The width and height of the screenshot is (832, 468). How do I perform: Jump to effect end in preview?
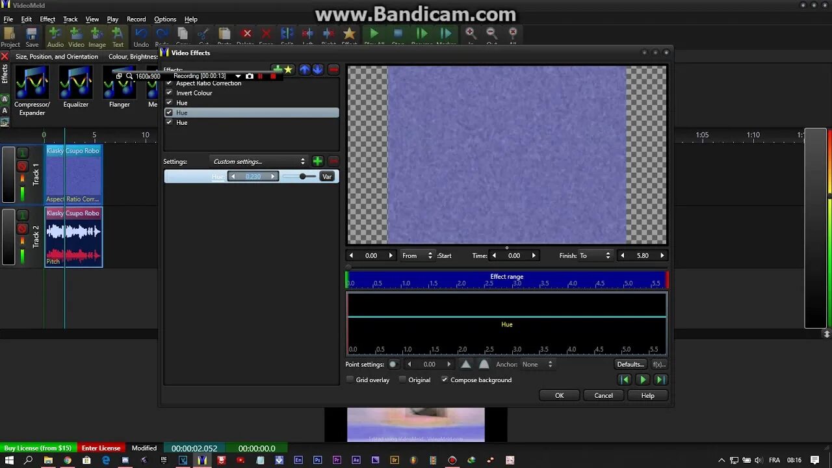pyautogui.click(x=660, y=380)
